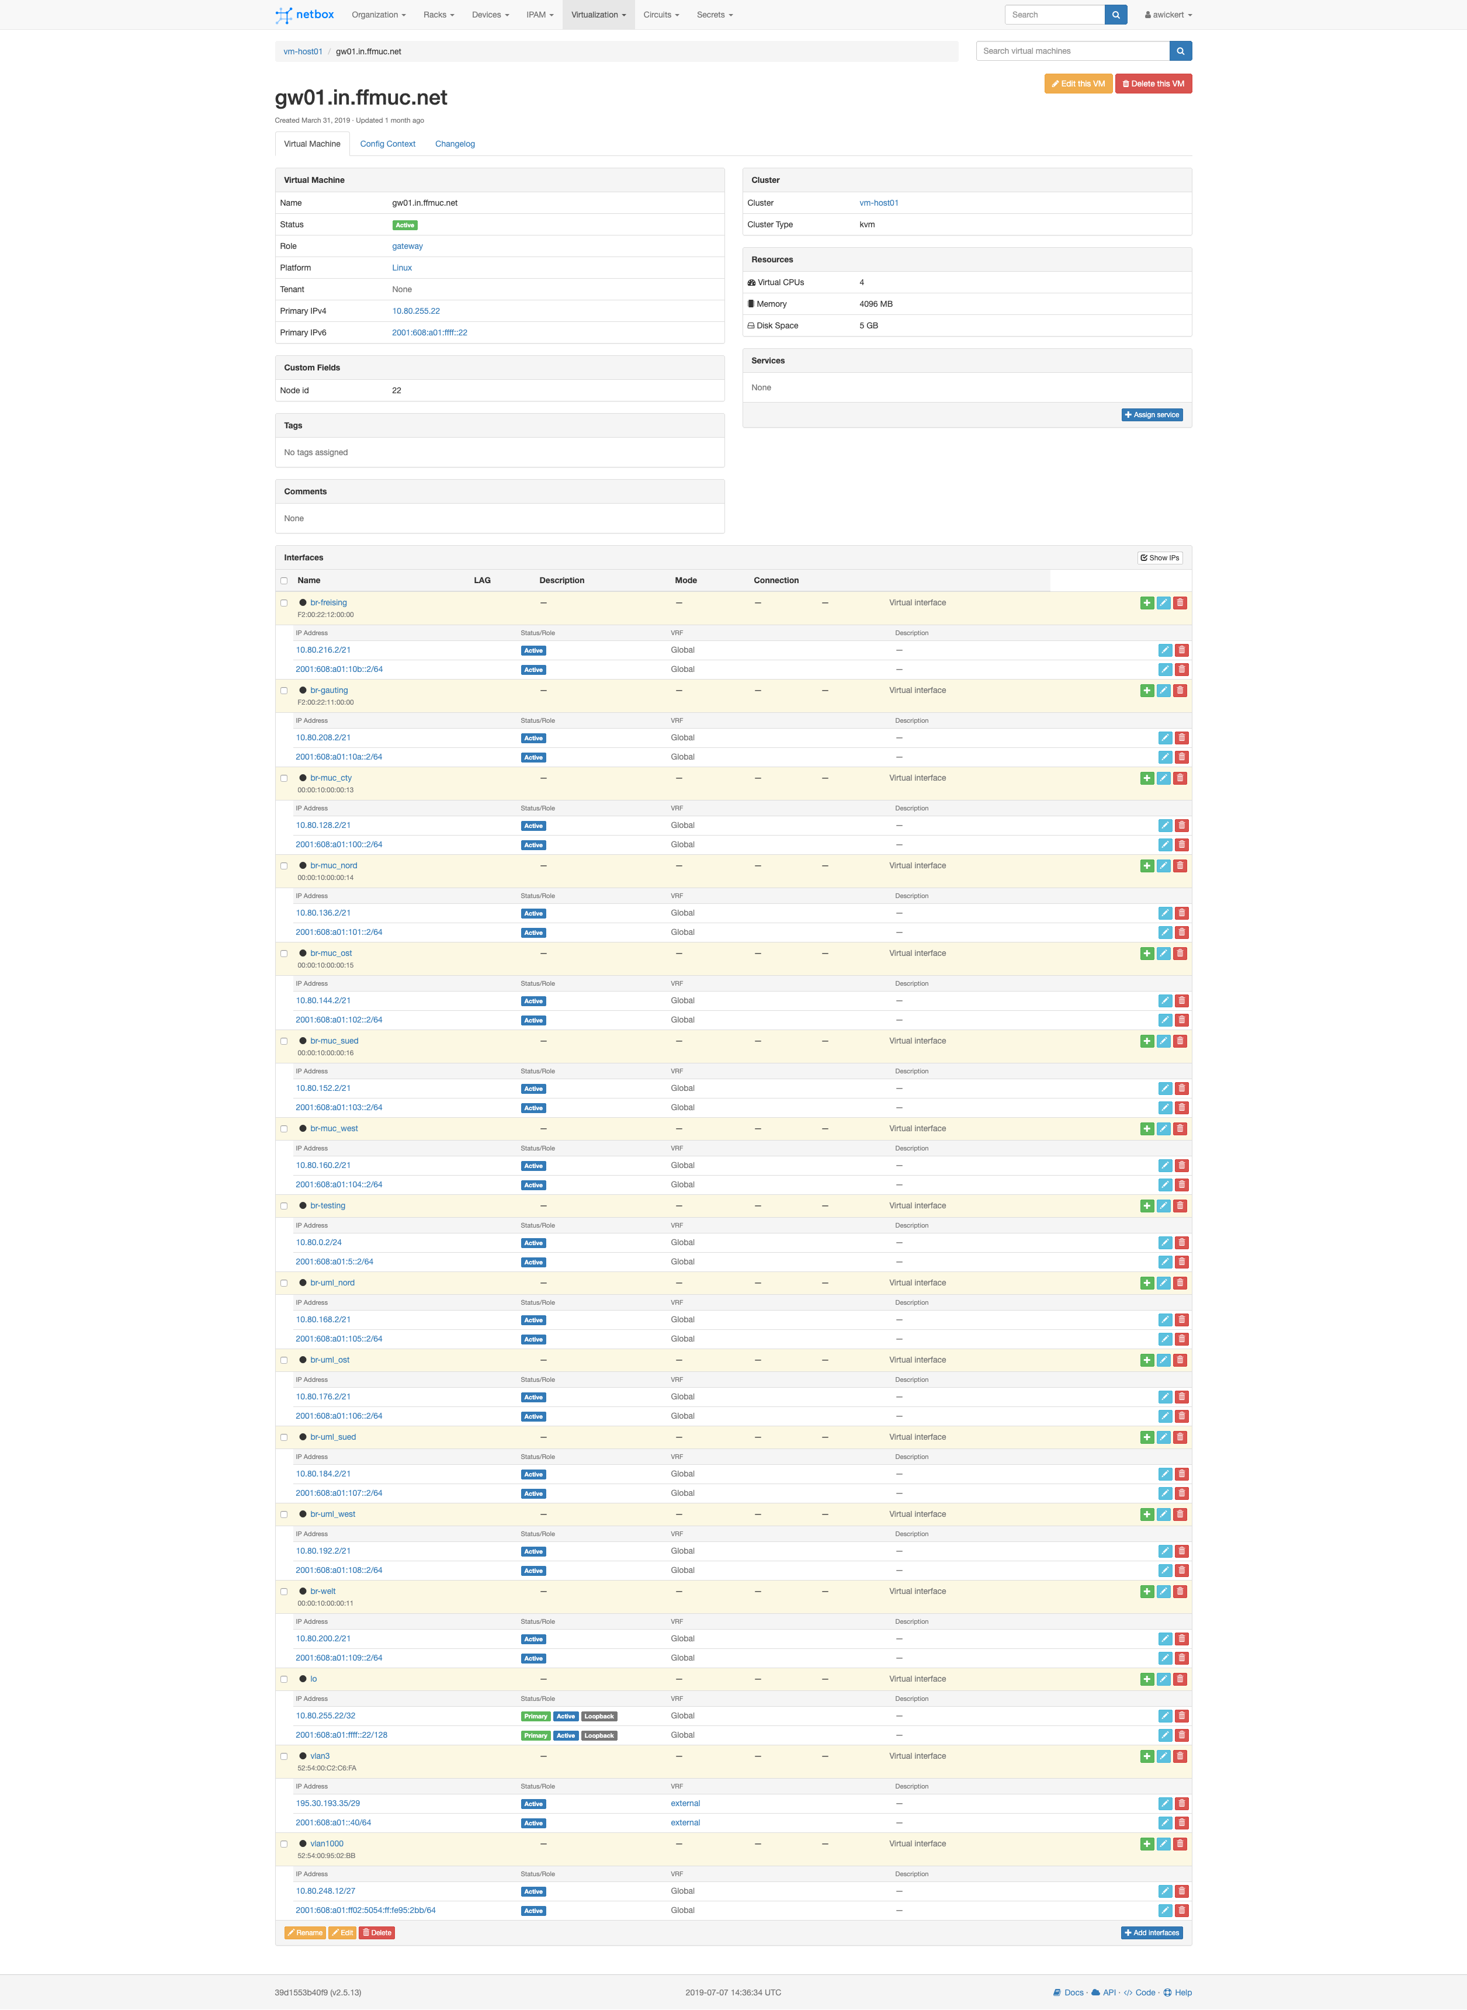Select the lo interface checkbox

pos(284,1680)
